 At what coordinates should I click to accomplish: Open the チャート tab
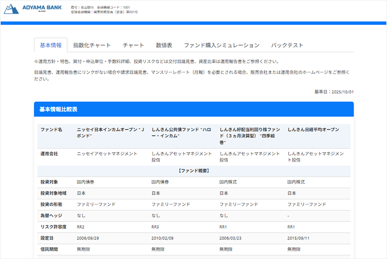point(133,45)
